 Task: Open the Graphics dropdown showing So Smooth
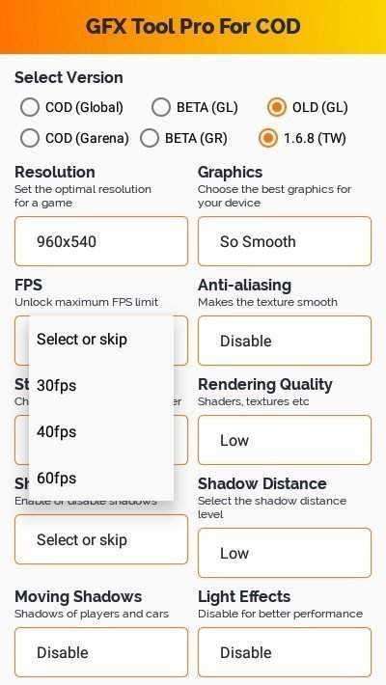tap(285, 241)
